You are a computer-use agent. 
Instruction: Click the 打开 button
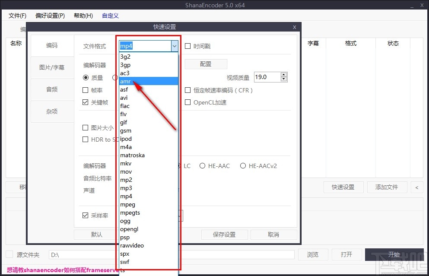point(346,255)
